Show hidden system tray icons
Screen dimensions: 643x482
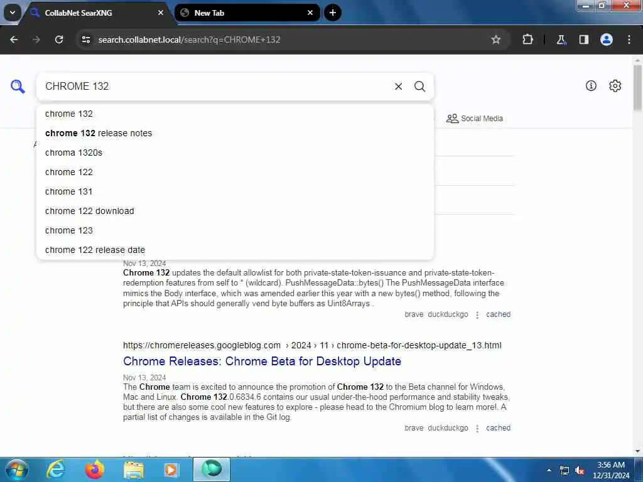[x=549, y=470]
